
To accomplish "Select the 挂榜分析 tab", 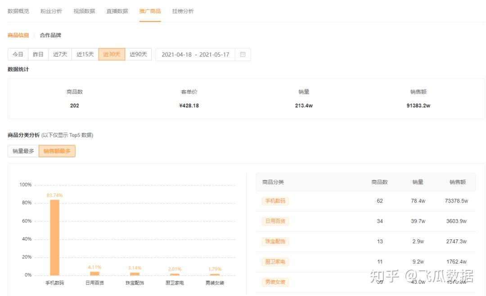I will pos(183,11).
